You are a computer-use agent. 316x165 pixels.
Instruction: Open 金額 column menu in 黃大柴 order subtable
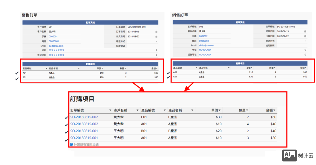click(x=306, y=68)
